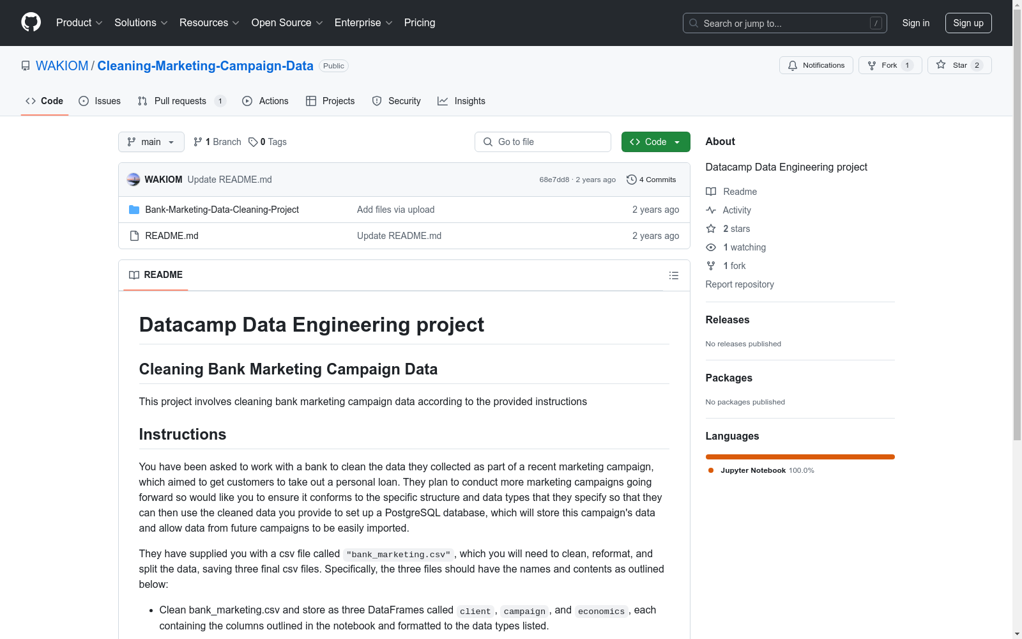
Task: Click the bell icon in Notifications
Action: click(x=793, y=65)
